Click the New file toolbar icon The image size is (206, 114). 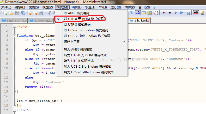5,13
